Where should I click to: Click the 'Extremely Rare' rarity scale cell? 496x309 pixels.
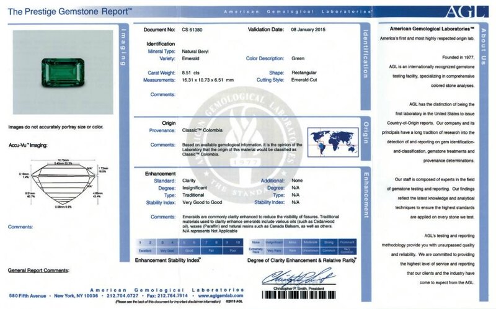(256, 251)
